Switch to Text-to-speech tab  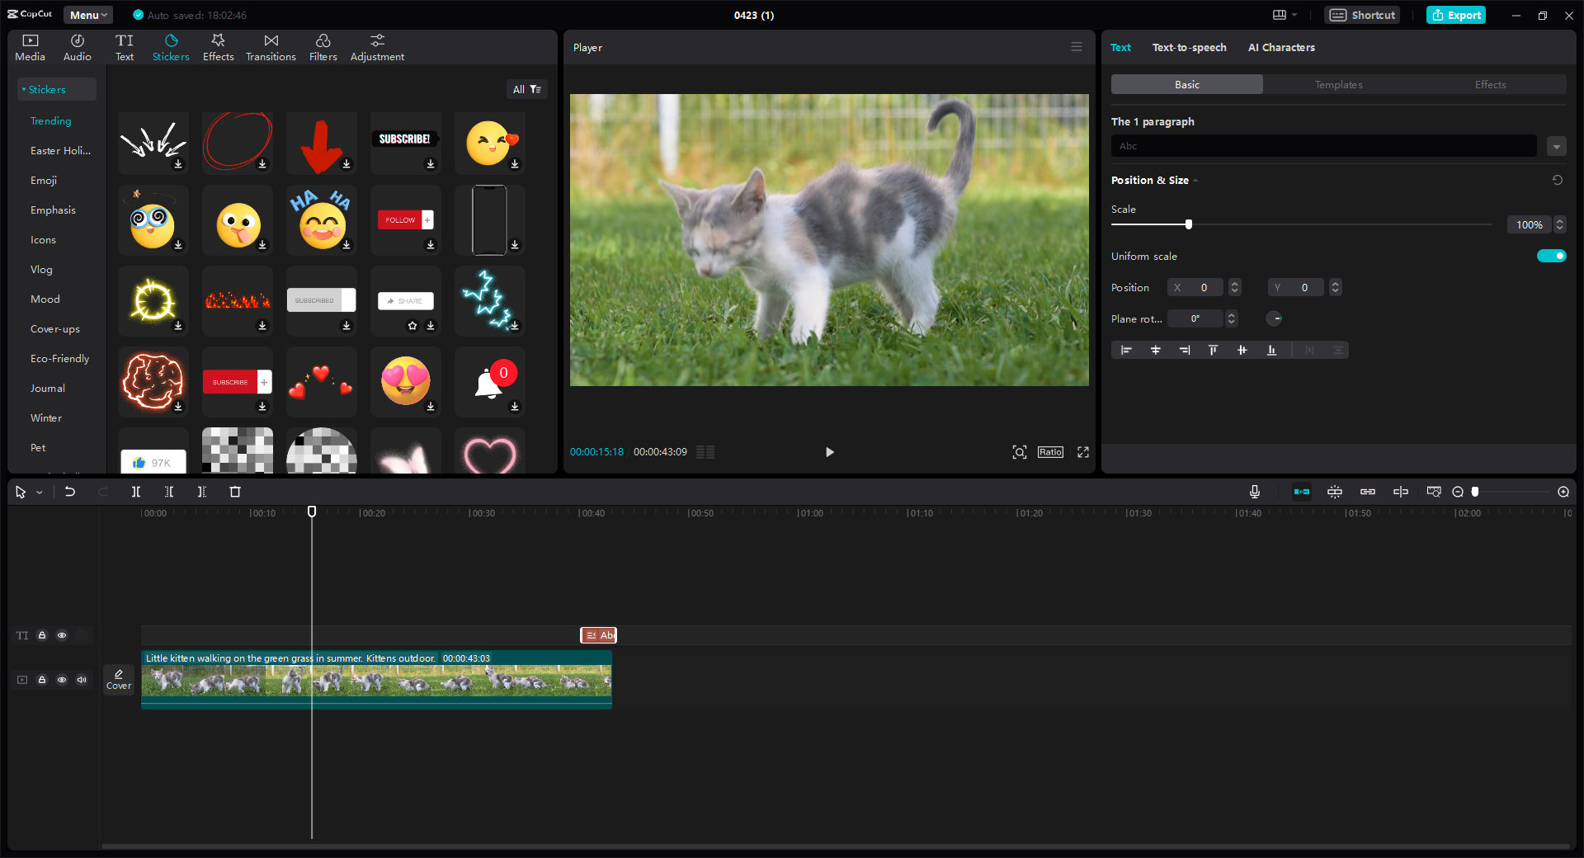tap(1189, 47)
